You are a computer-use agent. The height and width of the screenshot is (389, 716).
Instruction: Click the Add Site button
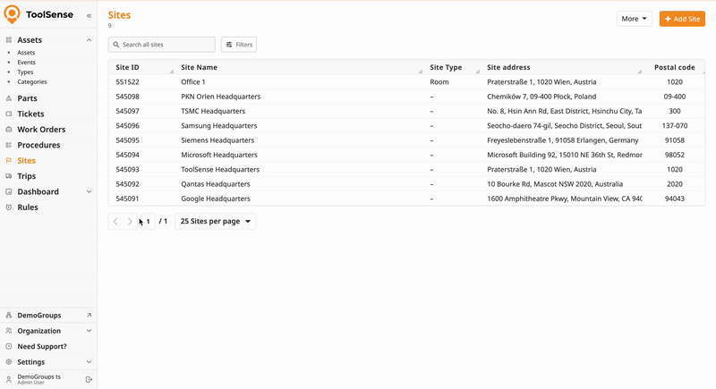[x=682, y=19]
